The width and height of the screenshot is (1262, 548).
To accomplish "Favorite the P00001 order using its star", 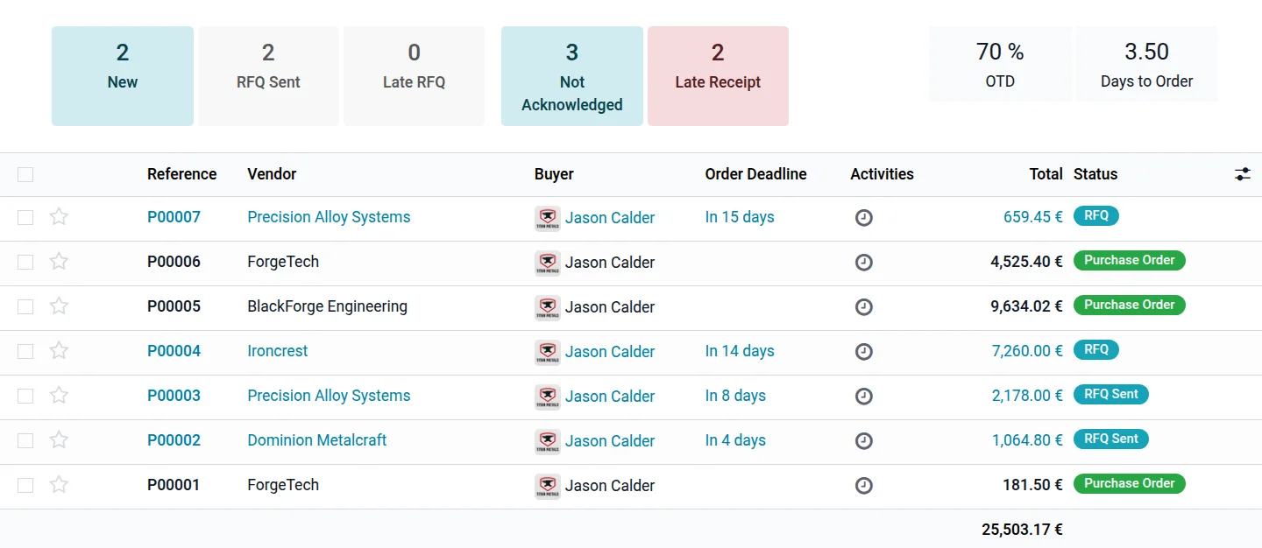I will (x=59, y=485).
